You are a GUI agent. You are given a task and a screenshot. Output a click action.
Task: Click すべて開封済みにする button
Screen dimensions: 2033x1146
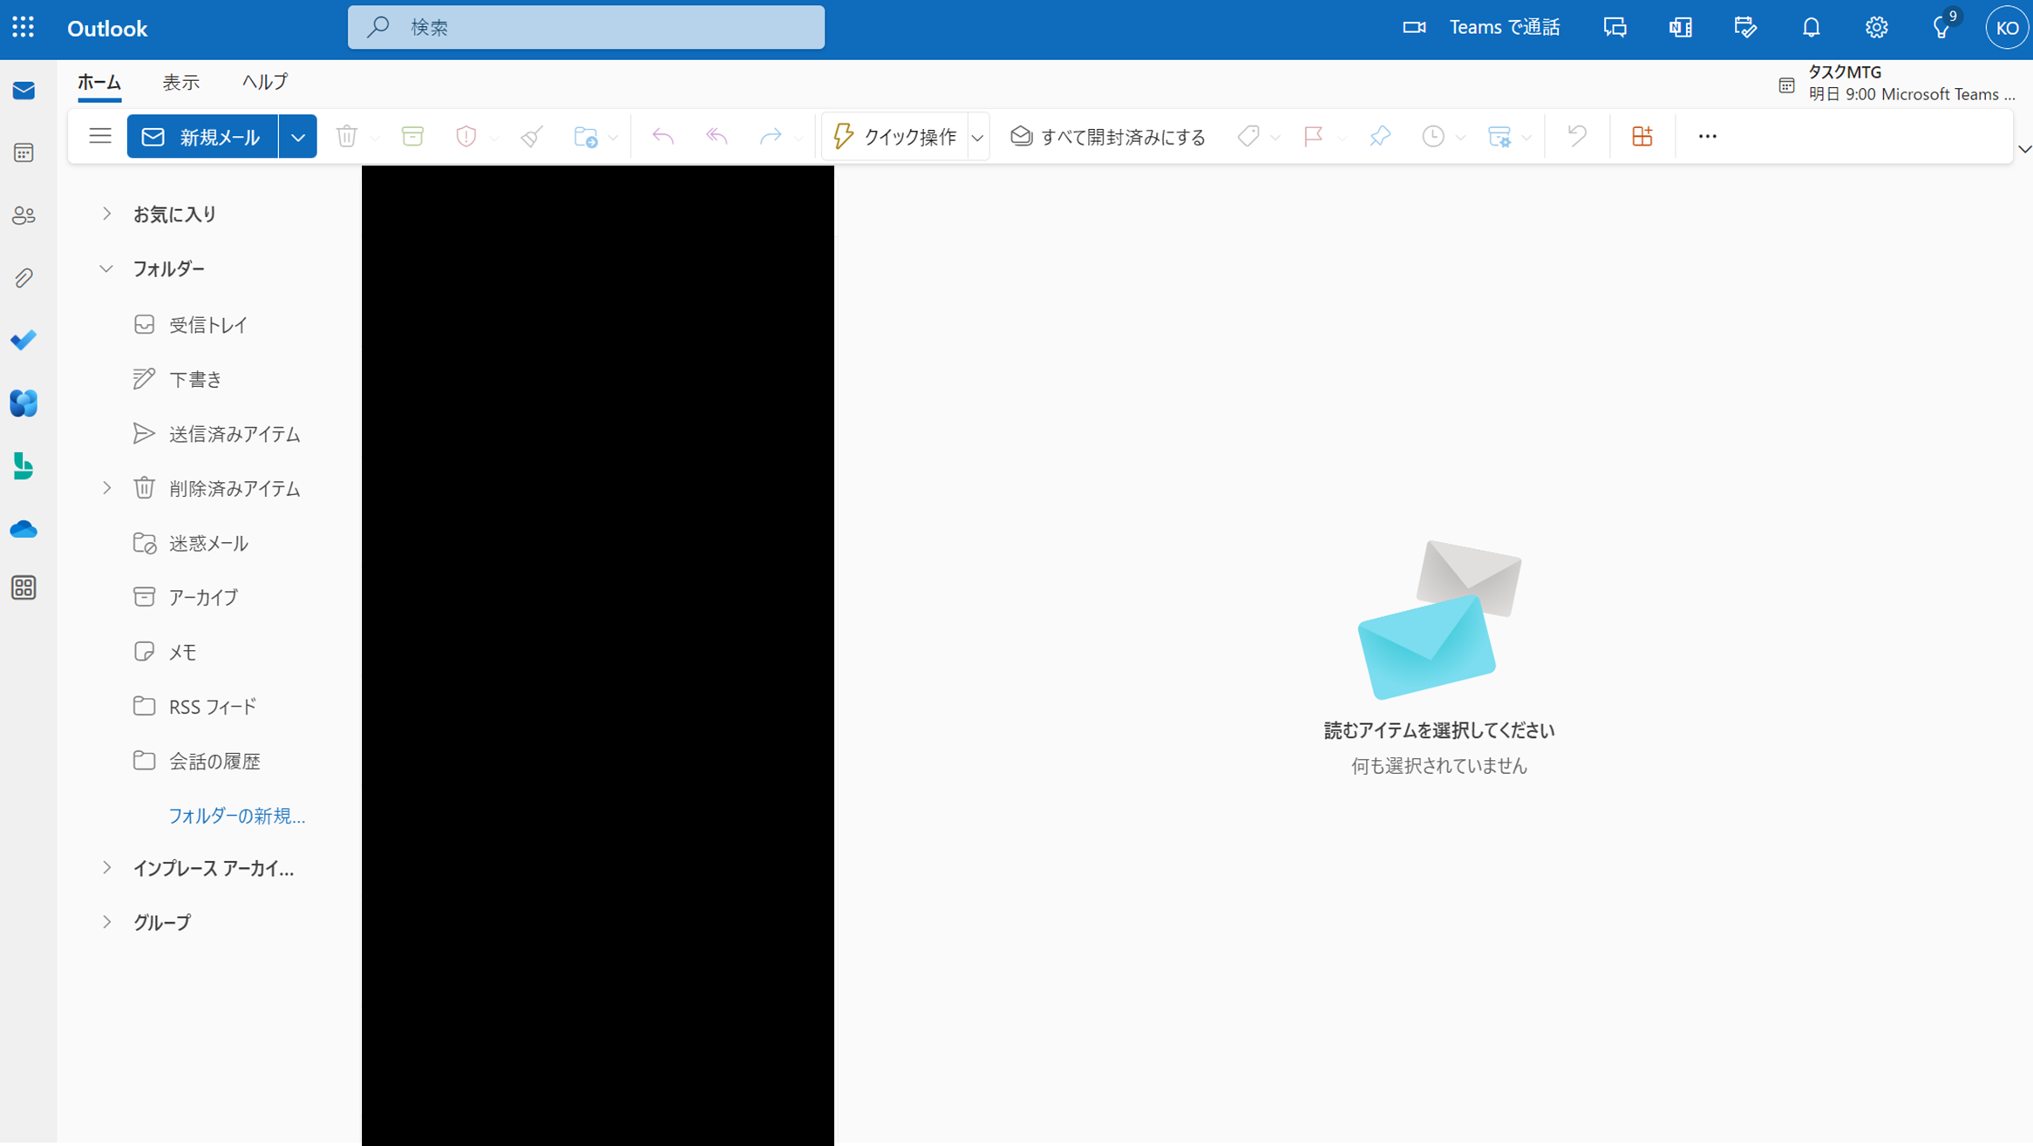(x=1108, y=137)
